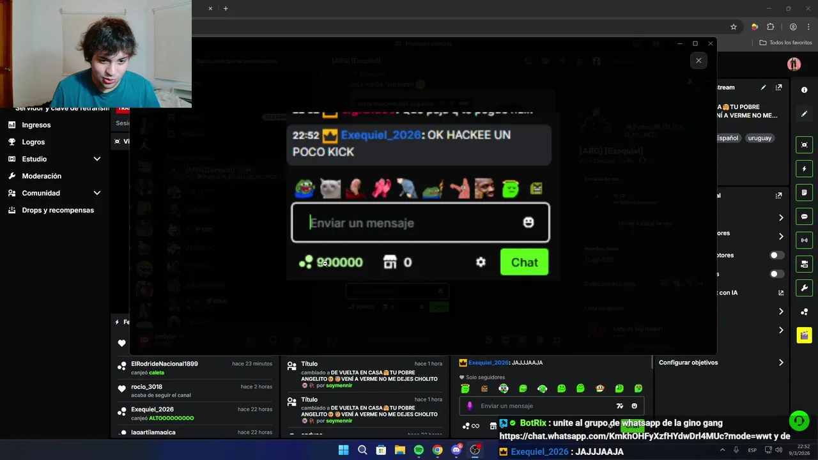Click the green Chat send button in the popup
Screen dimensions: 818x460
click(524, 262)
